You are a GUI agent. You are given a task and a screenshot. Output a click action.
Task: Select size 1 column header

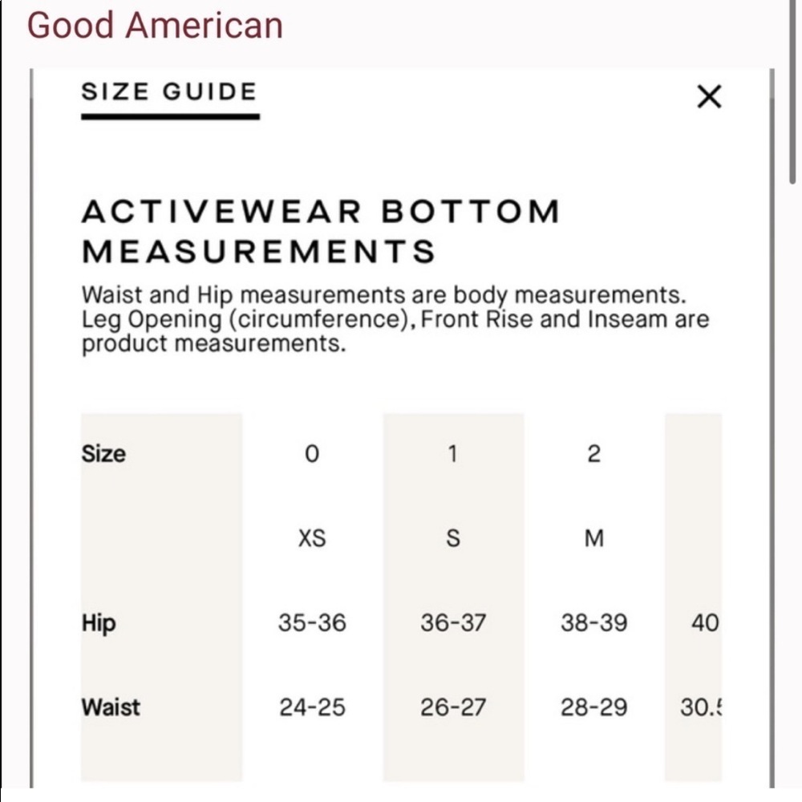453,455
